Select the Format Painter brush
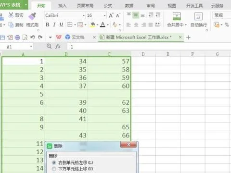 (x=32, y=16)
